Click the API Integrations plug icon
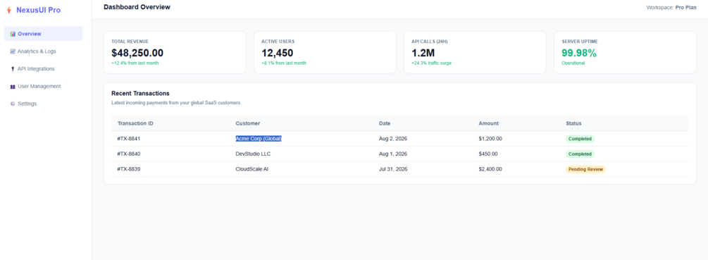 click(13, 69)
